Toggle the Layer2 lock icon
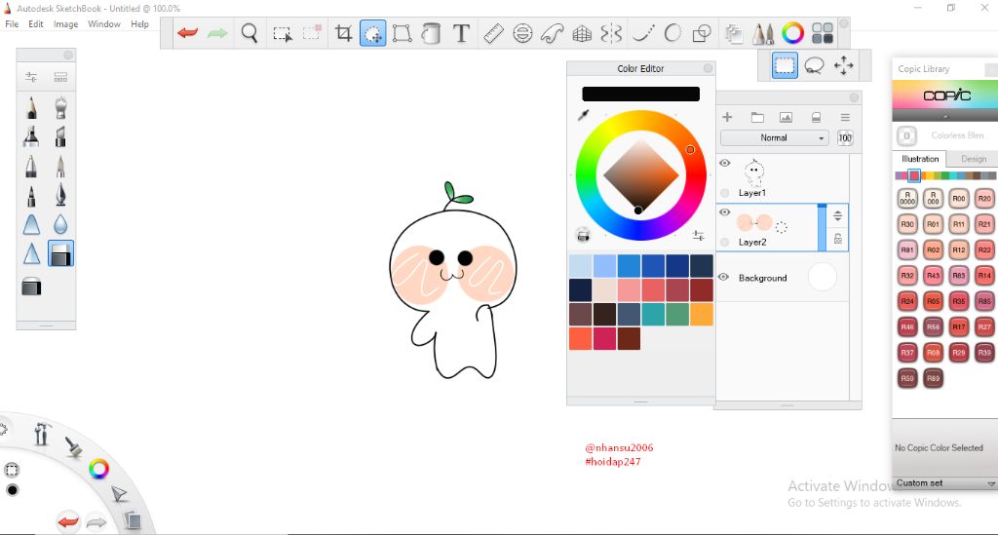 837,239
